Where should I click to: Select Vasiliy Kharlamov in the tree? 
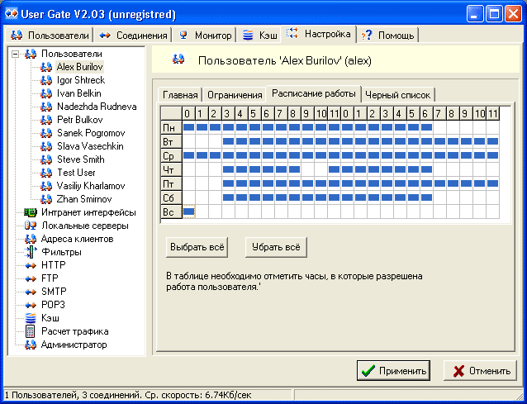coord(91,186)
